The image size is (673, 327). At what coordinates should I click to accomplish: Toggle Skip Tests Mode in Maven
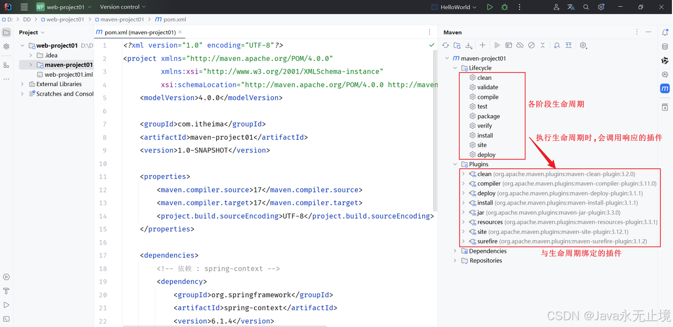coord(531,46)
